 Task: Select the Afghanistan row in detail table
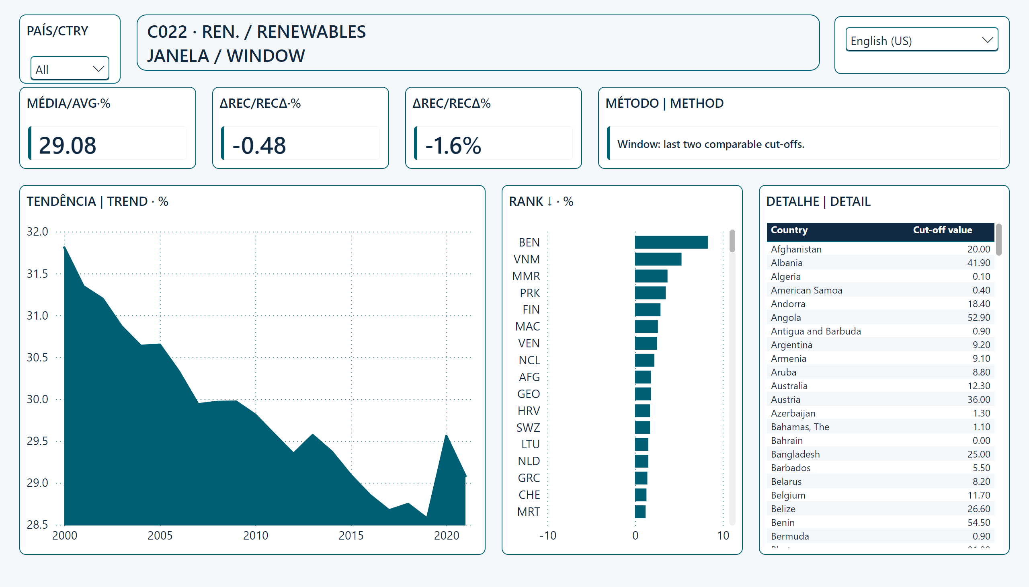click(880, 249)
